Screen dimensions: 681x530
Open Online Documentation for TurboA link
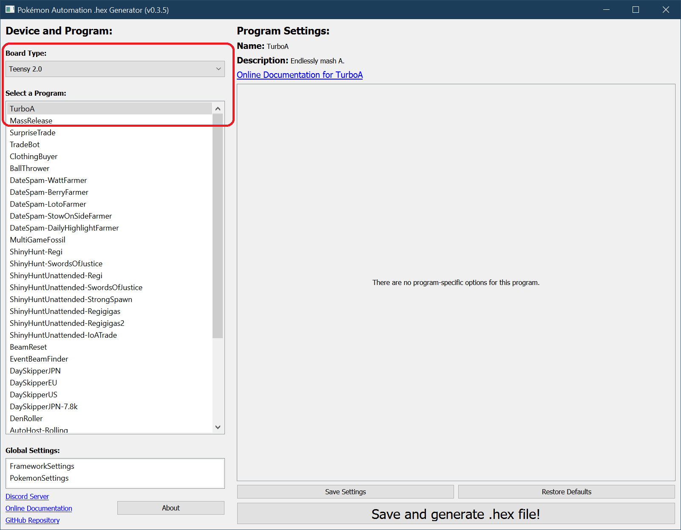coord(300,75)
